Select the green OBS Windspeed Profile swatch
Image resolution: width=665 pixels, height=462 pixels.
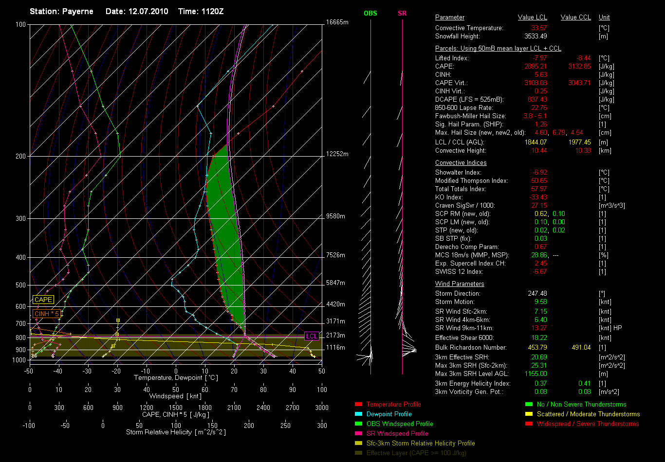tap(359, 424)
